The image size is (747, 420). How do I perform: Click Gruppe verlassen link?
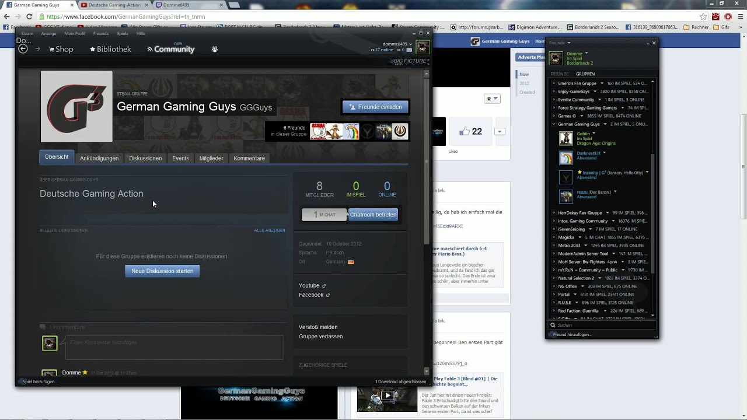(x=320, y=337)
